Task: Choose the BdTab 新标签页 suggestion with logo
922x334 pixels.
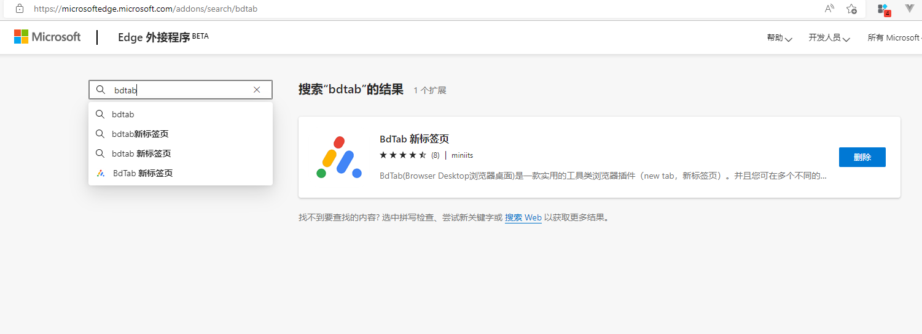Action: pyautogui.click(x=143, y=173)
